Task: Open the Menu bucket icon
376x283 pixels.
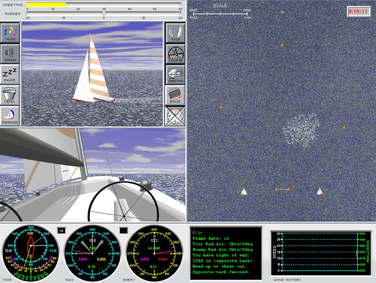Action: coord(10,95)
